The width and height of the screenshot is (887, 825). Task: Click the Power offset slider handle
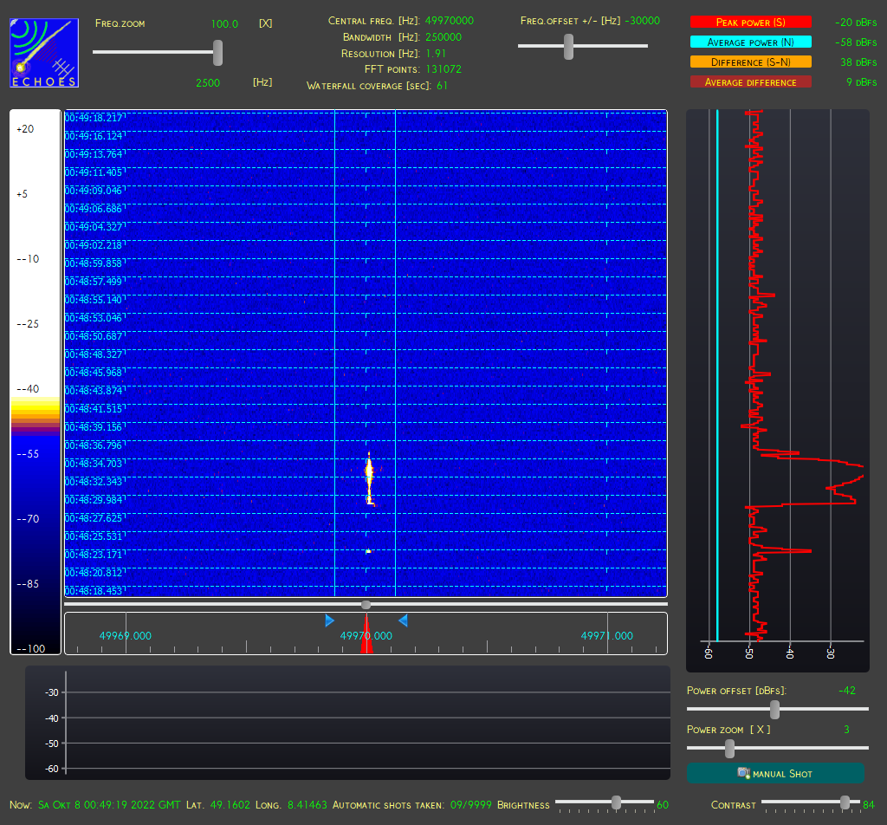point(775,710)
